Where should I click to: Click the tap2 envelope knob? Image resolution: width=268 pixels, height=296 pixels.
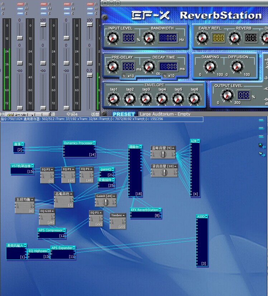(130, 99)
